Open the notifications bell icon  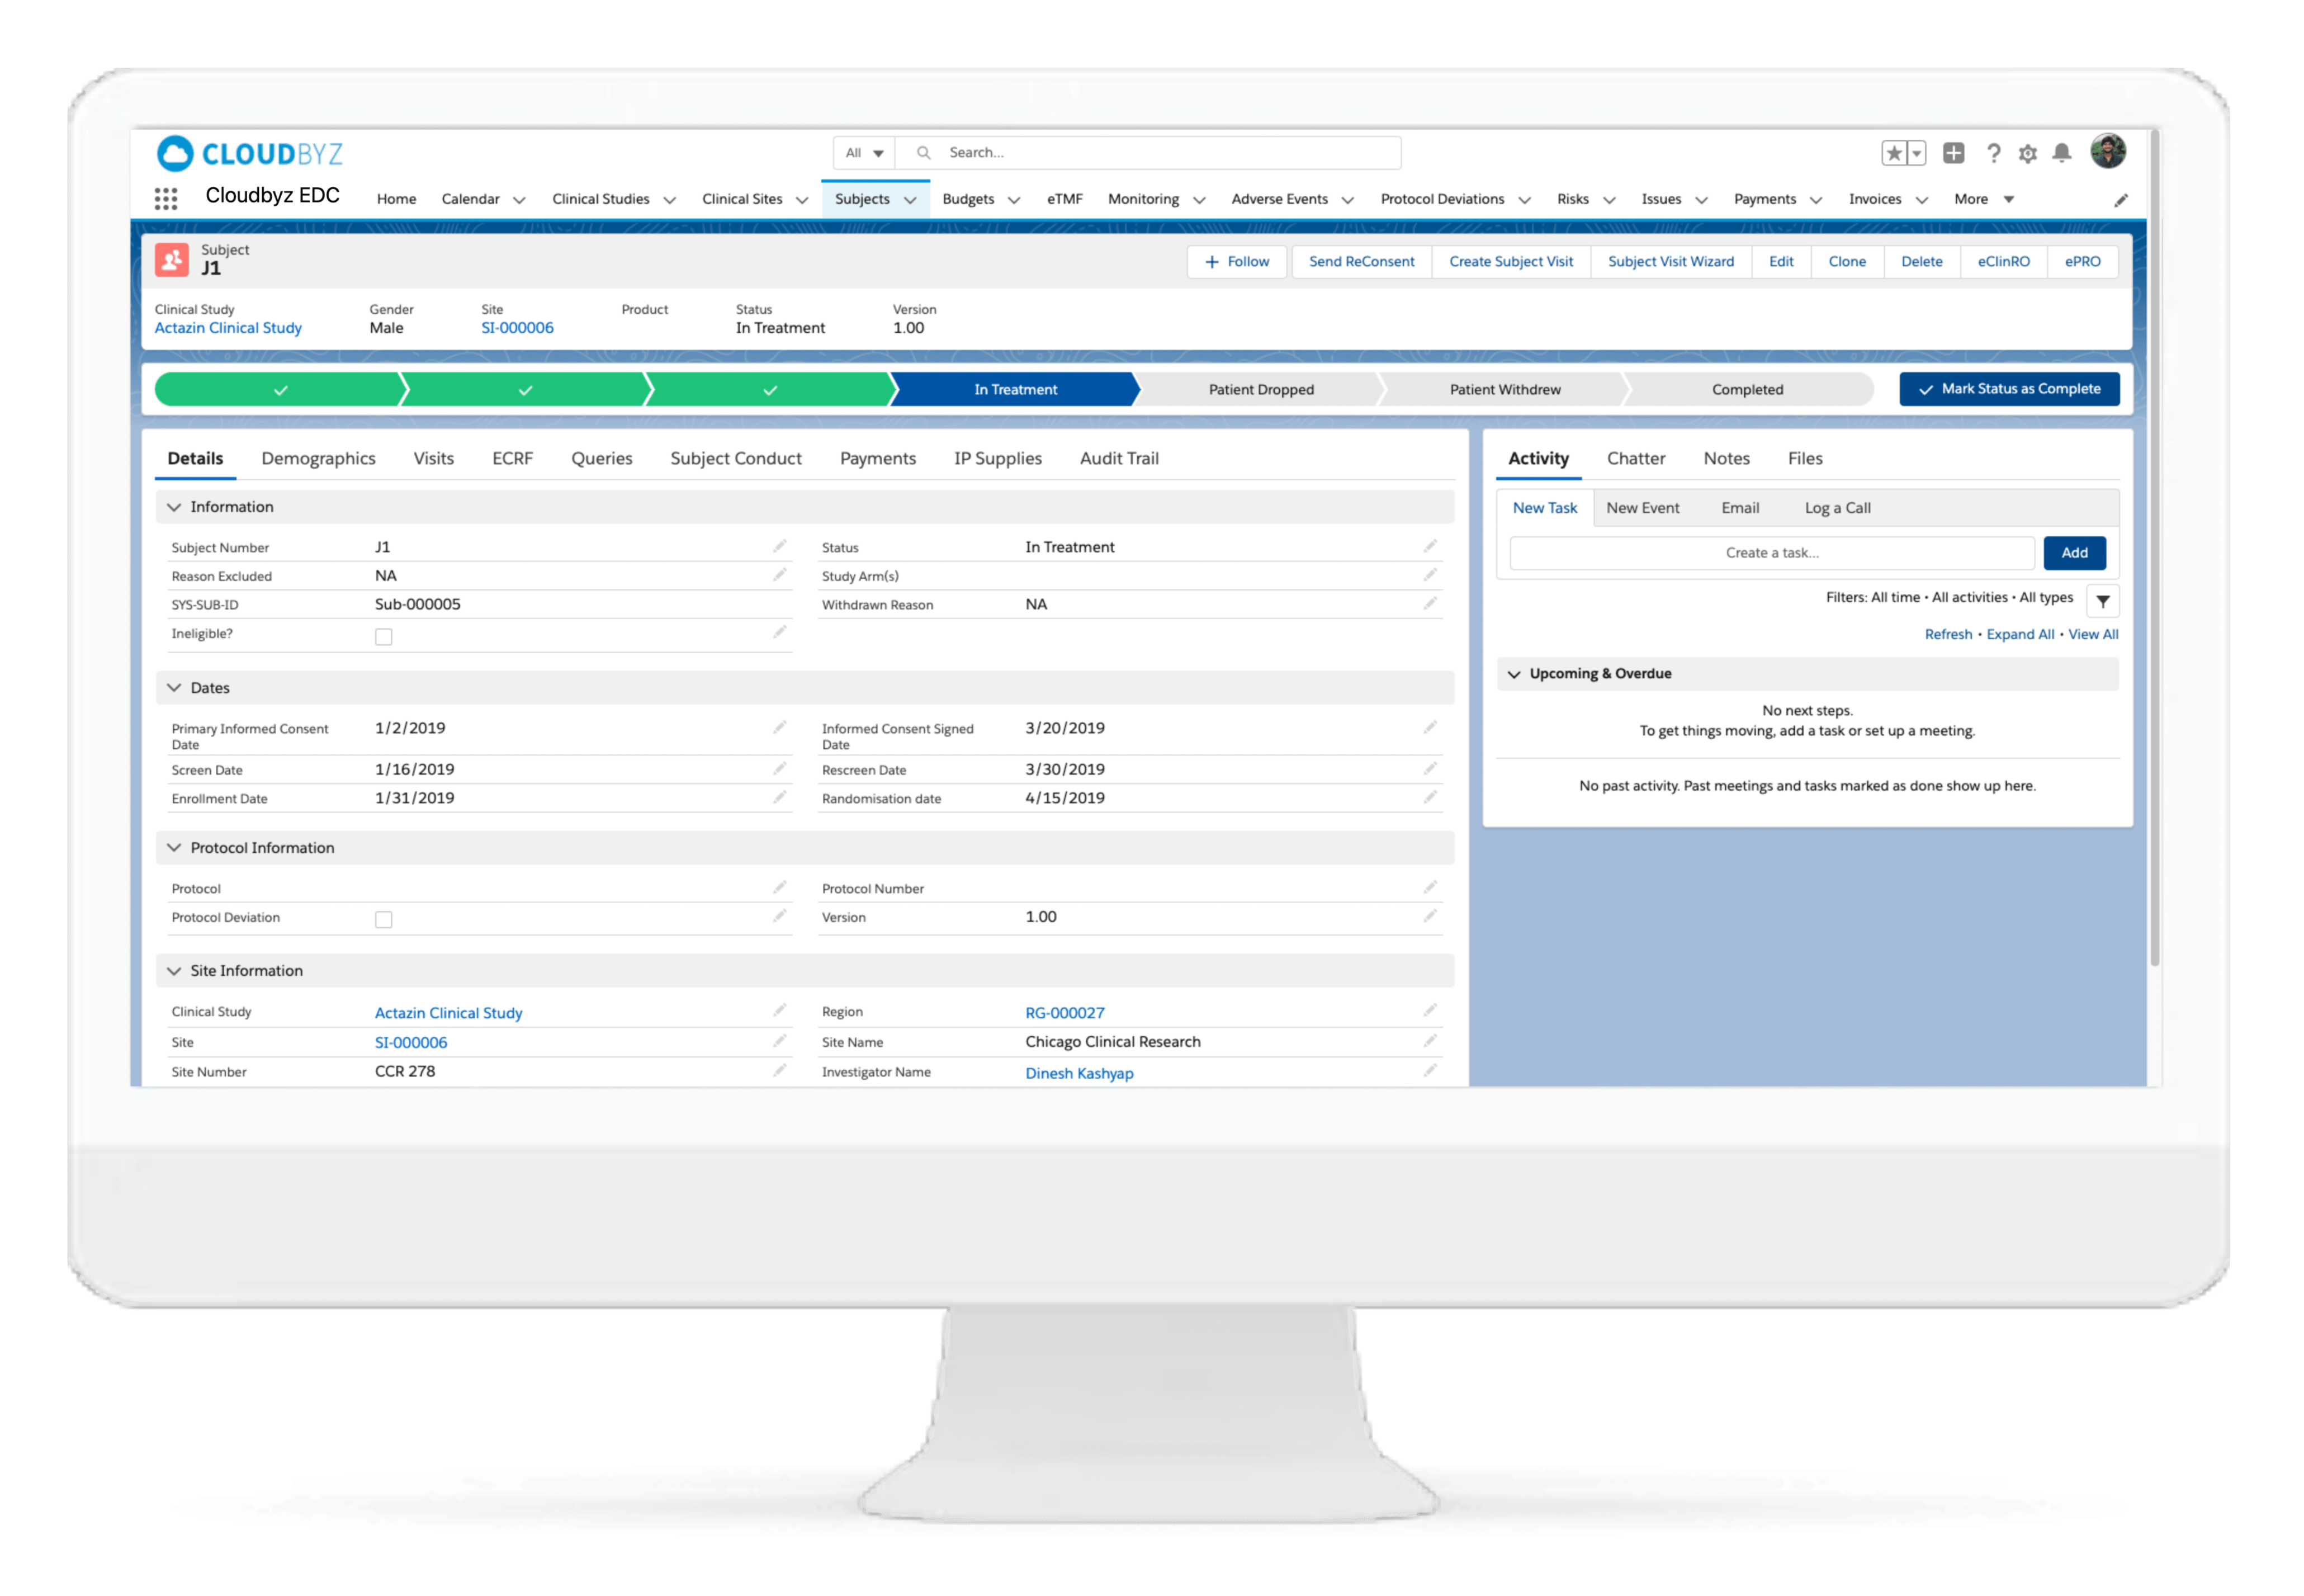(2061, 153)
